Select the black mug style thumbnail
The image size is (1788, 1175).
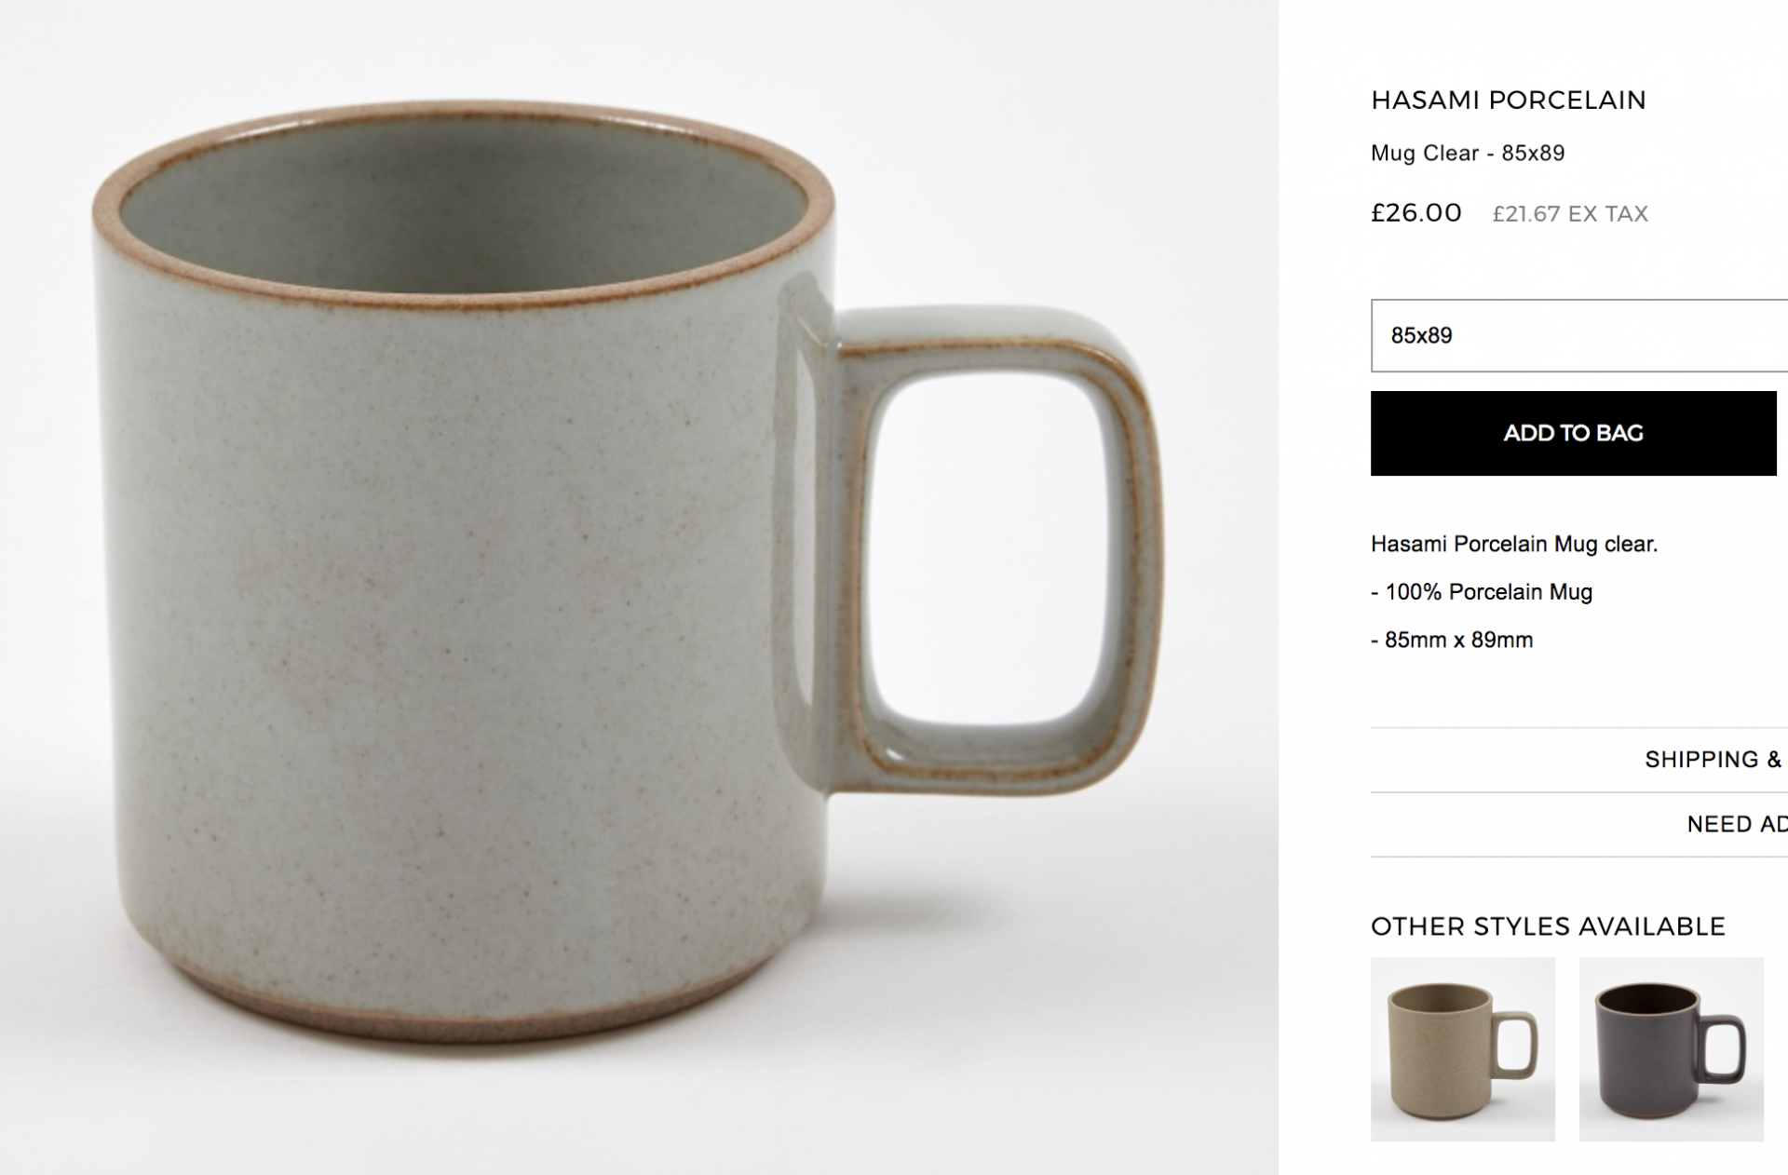(1671, 1049)
